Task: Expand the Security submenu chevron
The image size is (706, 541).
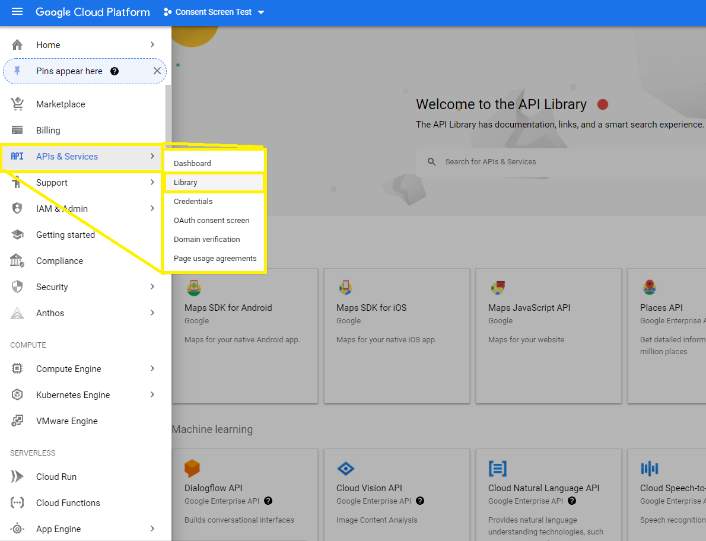Action: click(x=152, y=287)
